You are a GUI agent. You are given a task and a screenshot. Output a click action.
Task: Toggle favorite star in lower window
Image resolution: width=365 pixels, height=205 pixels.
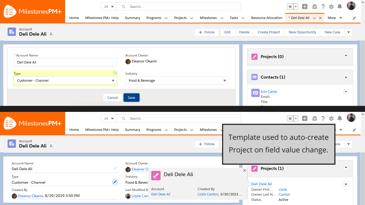pyautogui.click(x=290, y=119)
